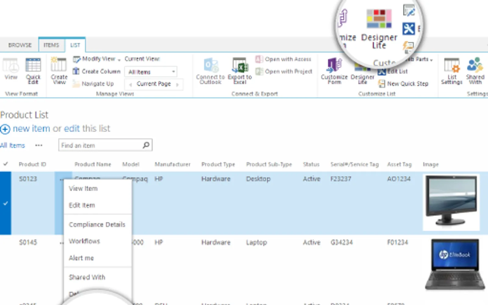This screenshot has height=305, width=488.
Task: Click Customize Form icon
Action: coord(334,65)
